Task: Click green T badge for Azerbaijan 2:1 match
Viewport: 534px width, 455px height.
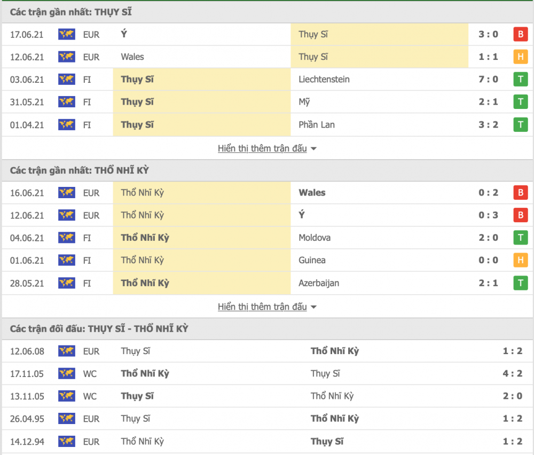Action: (520, 283)
